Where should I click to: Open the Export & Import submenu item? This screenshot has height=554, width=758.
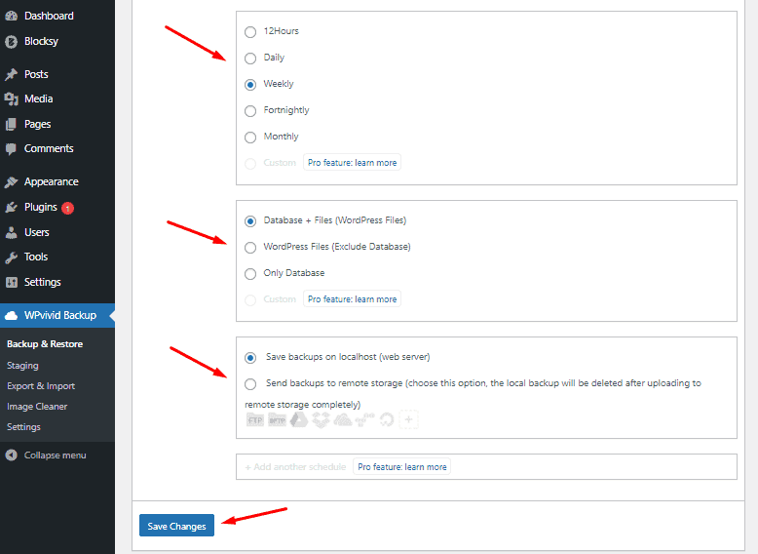[41, 386]
